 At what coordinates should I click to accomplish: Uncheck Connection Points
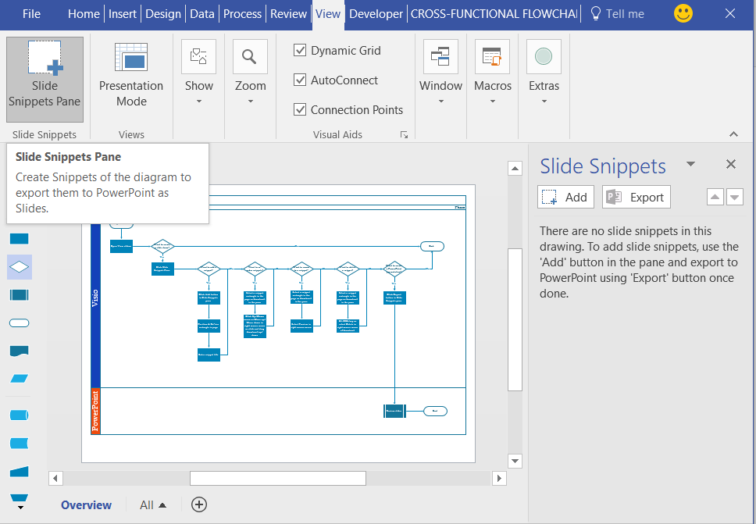coord(299,109)
